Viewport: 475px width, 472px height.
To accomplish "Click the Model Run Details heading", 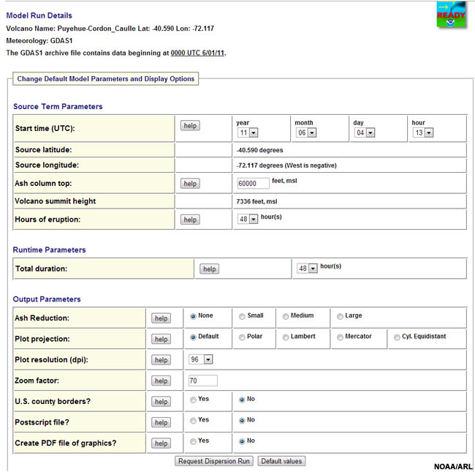I will (x=39, y=15).
